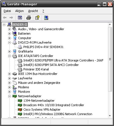Collapse the DVD/CD-ROM-Laufwerke node
The width and height of the screenshot is (114, 126).
point(9,42)
